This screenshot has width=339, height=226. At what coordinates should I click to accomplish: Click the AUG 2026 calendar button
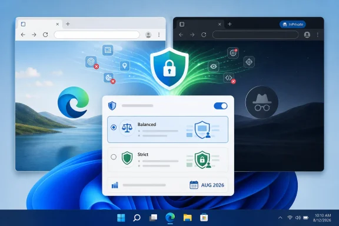click(207, 185)
